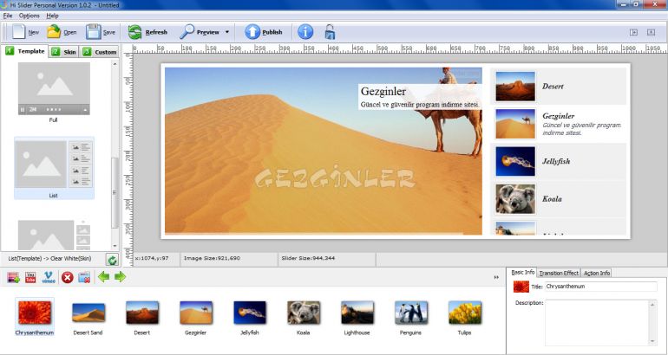
Task: Add a Vimeo video
Action: pyautogui.click(x=48, y=278)
